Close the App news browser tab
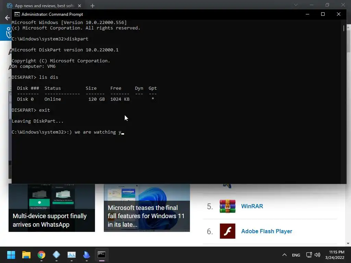 pos(80,6)
